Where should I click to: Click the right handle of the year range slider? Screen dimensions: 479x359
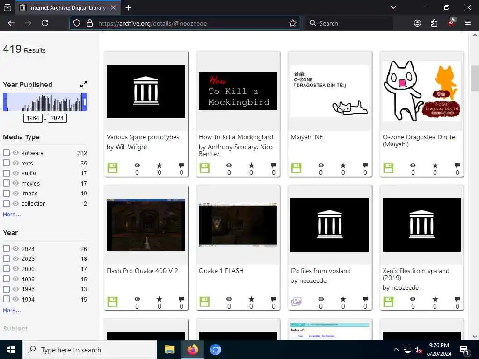coord(85,102)
